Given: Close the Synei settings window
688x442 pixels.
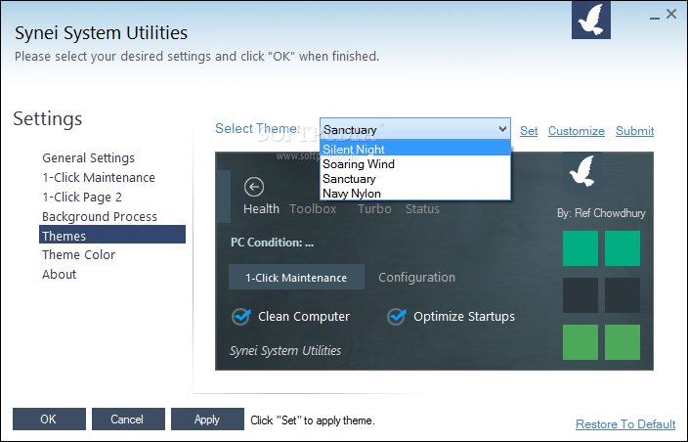Looking at the screenshot, I should (670, 14).
